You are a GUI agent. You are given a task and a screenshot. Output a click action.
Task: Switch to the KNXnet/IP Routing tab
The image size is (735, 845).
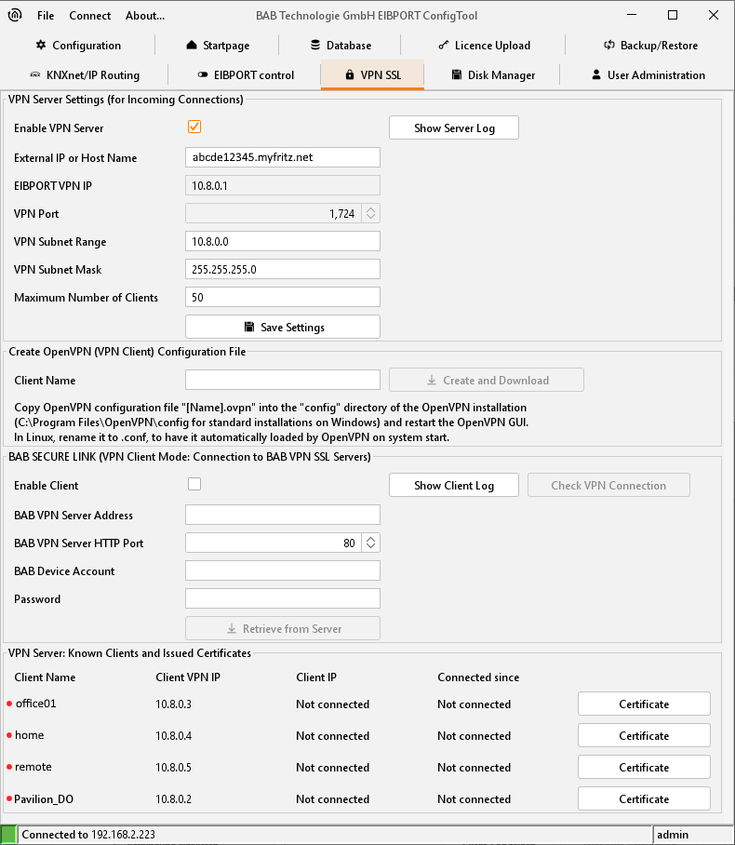tap(85, 74)
